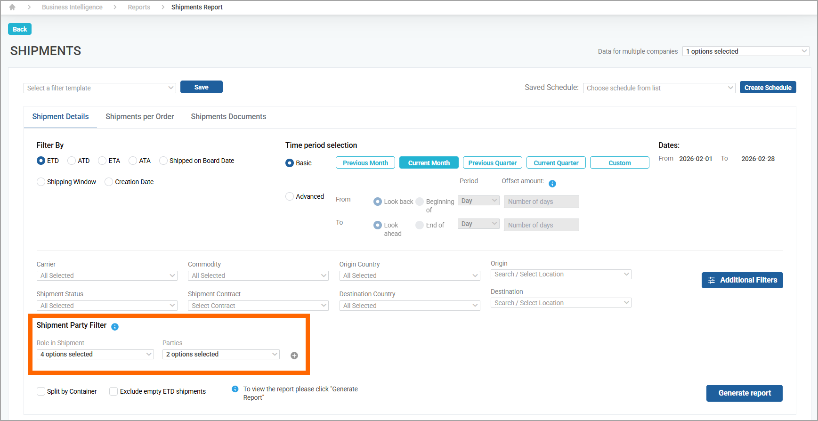Click the Shipments Report breadcrumb text
Screen dimensions: 818x421
click(x=197, y=7)
